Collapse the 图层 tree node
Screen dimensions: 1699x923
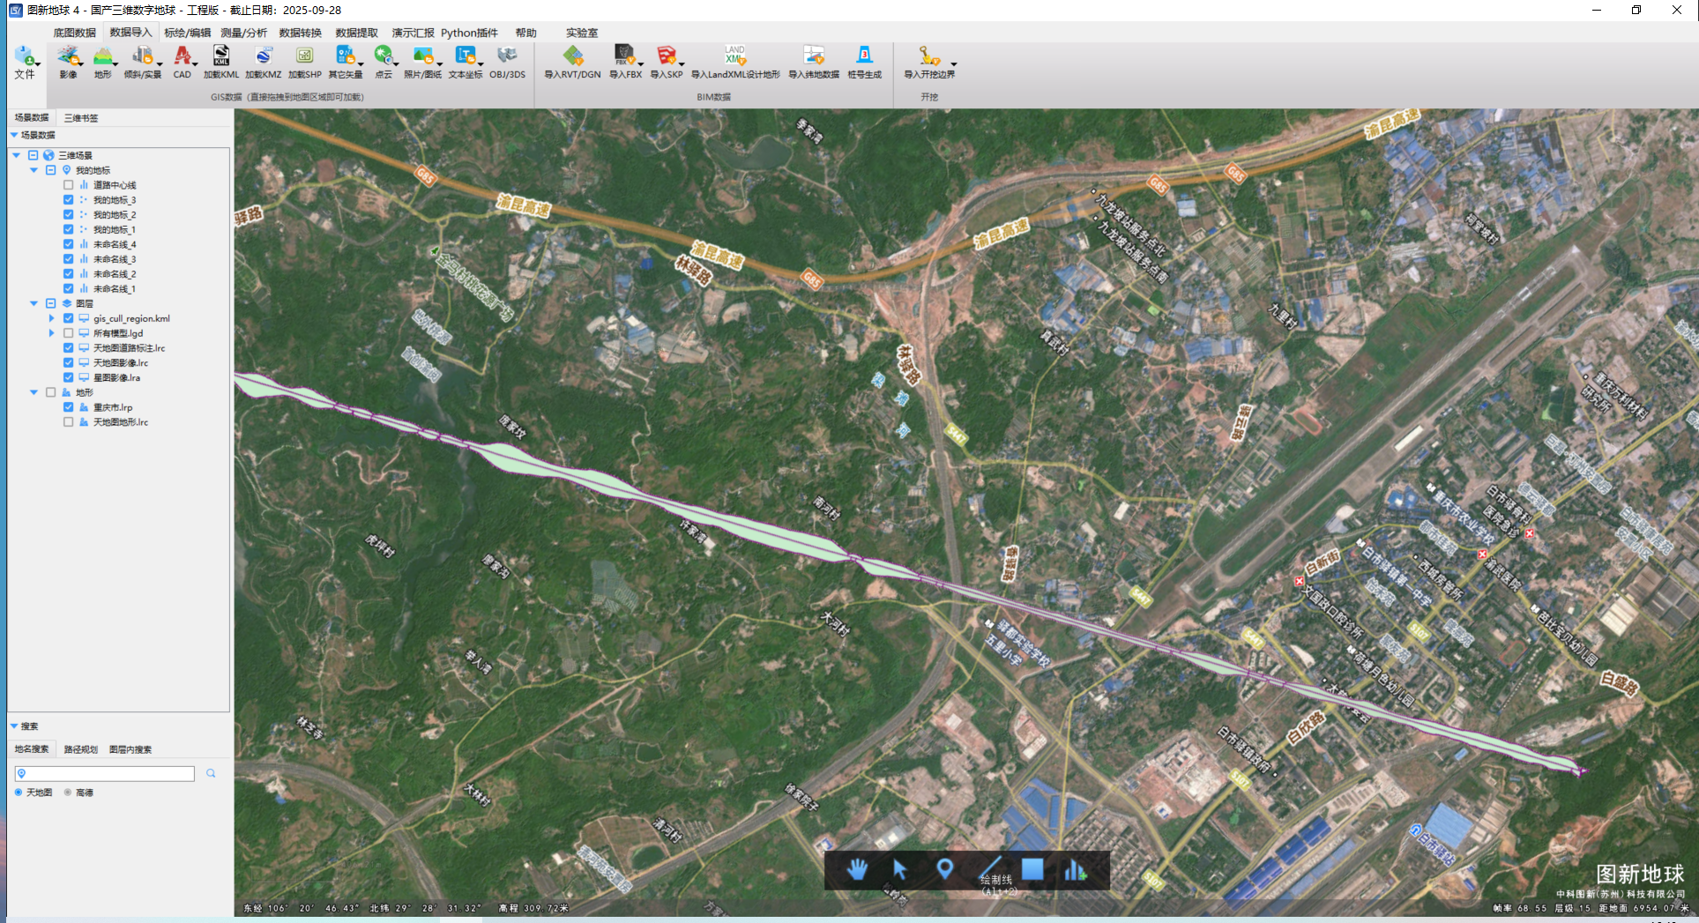34,303
